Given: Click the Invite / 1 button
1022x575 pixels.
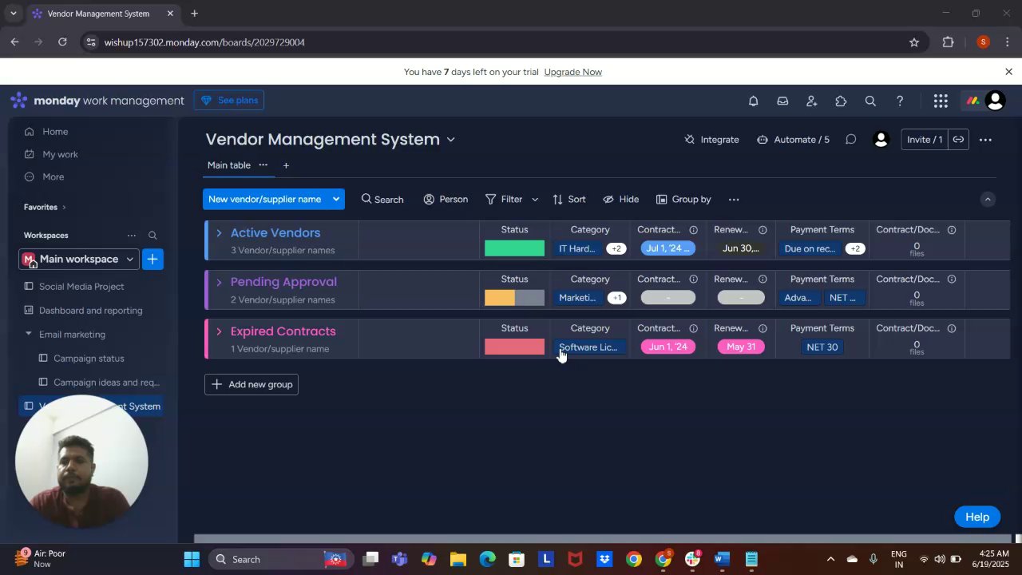Looking at the screenshot, I should (925, 140).
